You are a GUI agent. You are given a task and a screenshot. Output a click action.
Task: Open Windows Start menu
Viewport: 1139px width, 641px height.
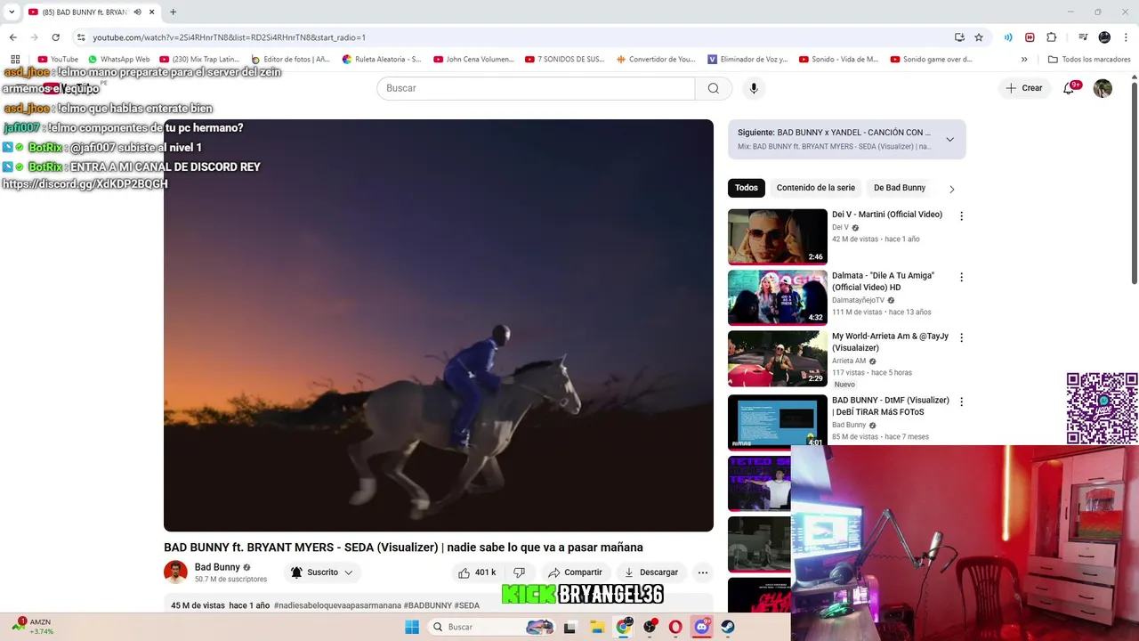pos(412,627)
